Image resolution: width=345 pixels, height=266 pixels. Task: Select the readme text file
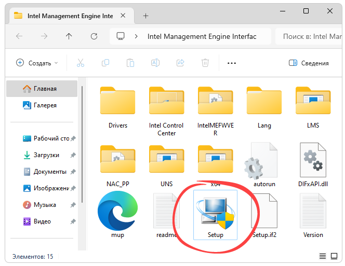coord(167,215)
